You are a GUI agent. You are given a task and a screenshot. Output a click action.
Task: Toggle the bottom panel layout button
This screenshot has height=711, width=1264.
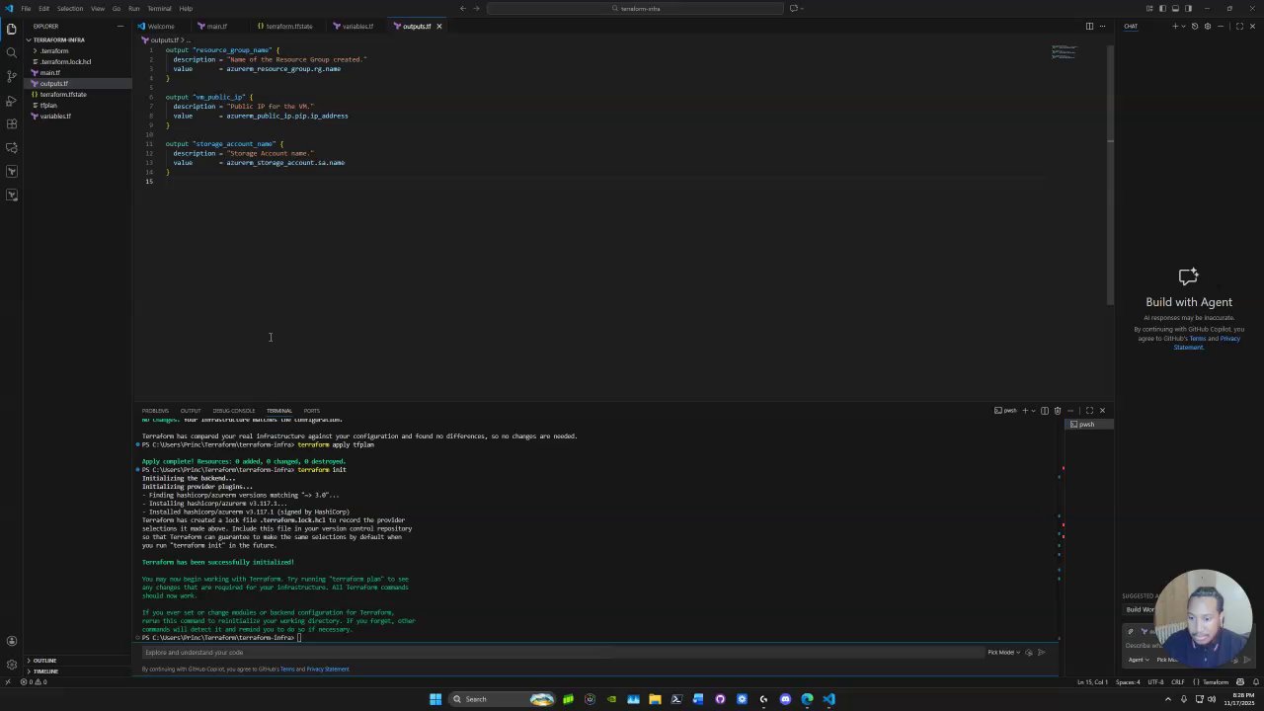pos(1176,9)
